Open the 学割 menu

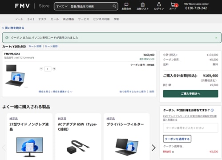(x=117, y=19)
